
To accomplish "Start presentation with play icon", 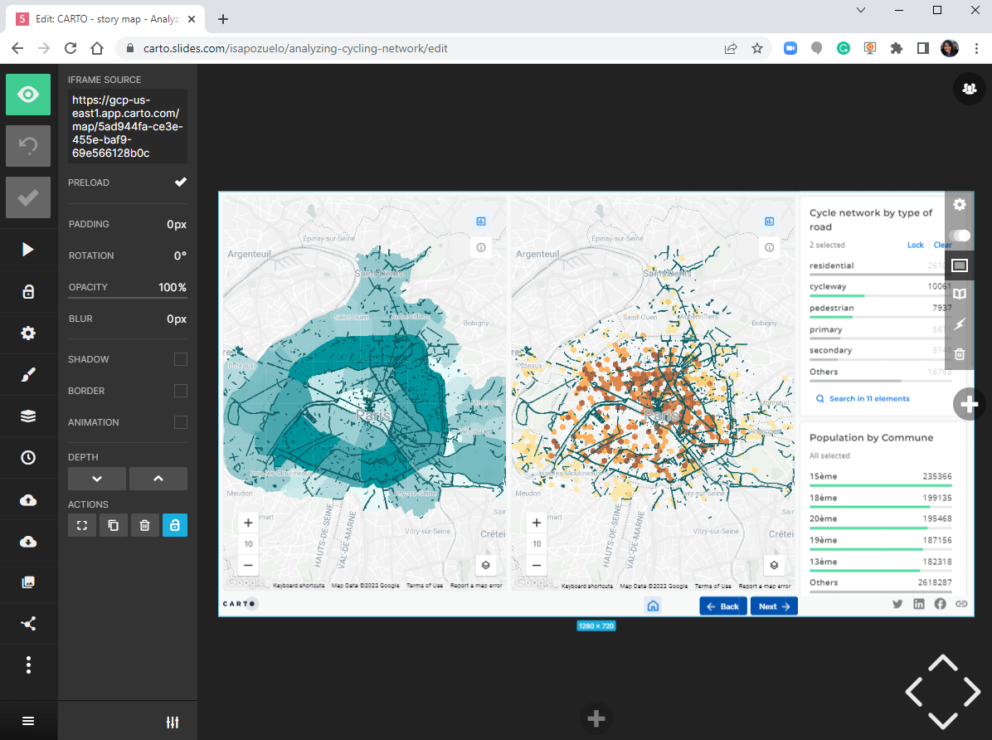I will tap(28, 250).
